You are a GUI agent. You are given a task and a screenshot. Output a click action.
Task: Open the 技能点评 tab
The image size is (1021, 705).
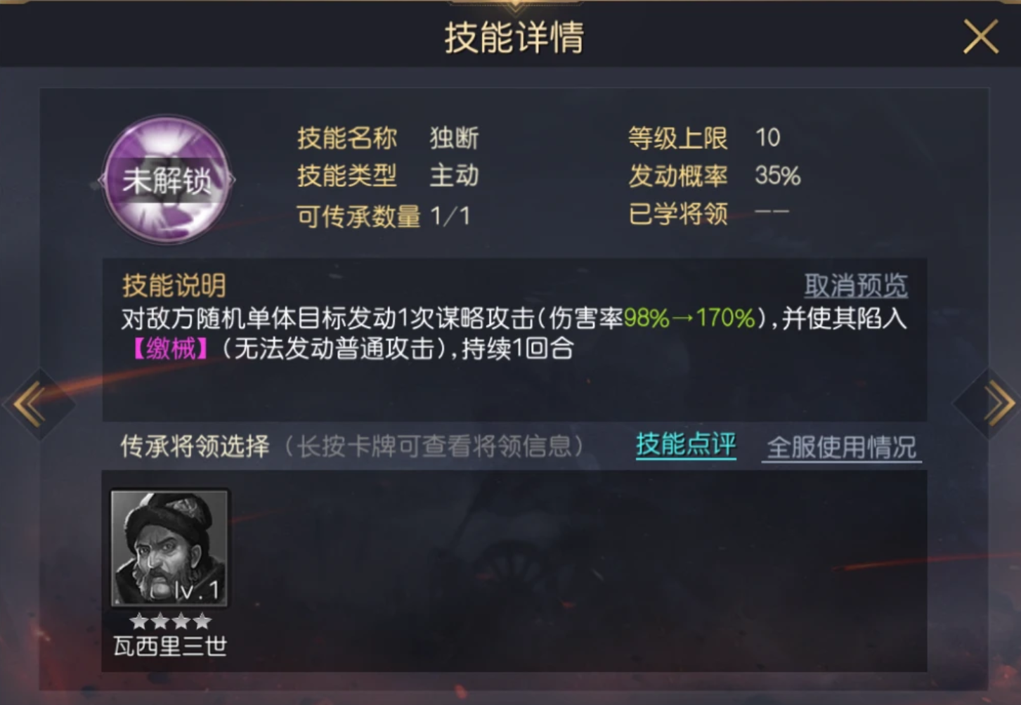click(686, 445)
